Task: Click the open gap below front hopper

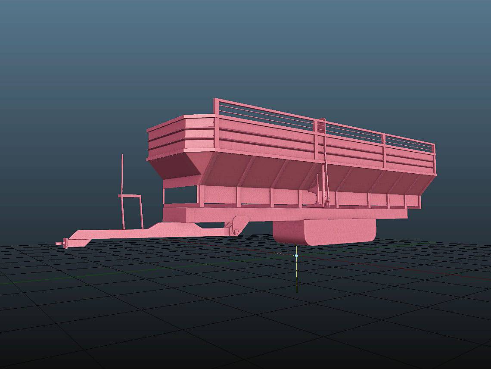Action: click(x=180, y=196)
